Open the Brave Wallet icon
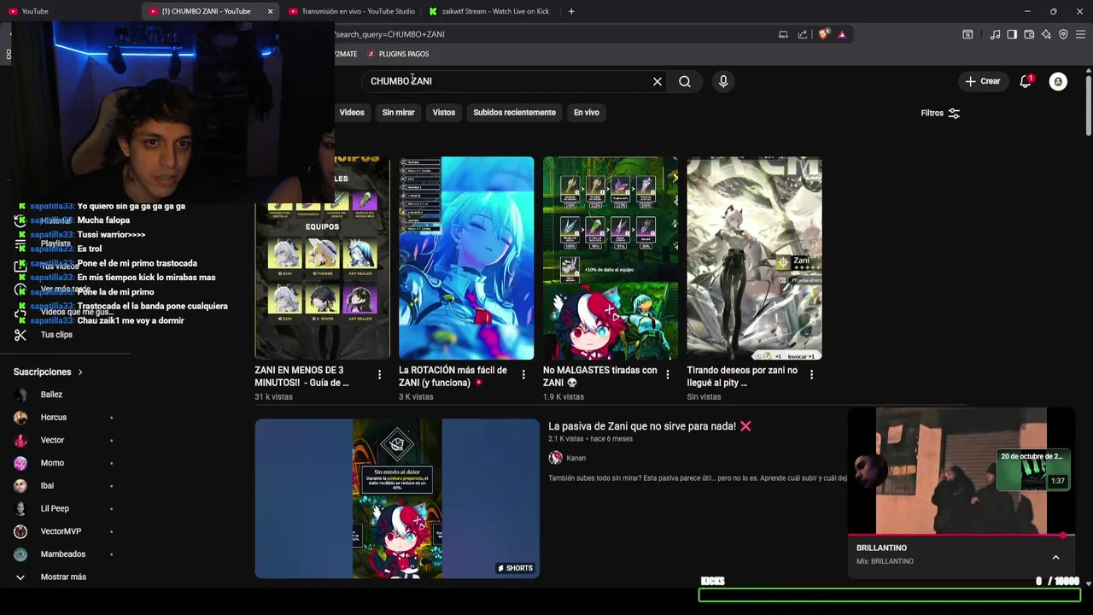The image size is (1093, 615). tap(1029, 34)
